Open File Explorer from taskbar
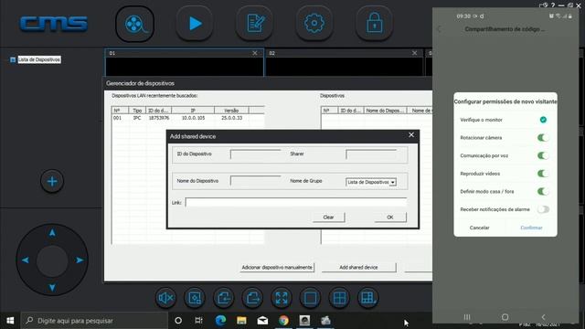 241,321
